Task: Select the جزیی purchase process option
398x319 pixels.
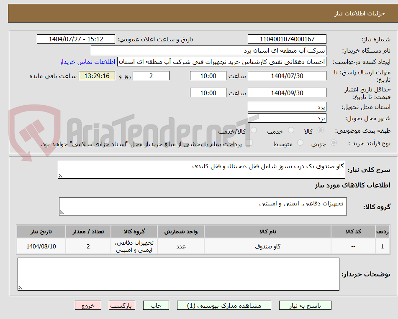Action: tap(334, 143)
